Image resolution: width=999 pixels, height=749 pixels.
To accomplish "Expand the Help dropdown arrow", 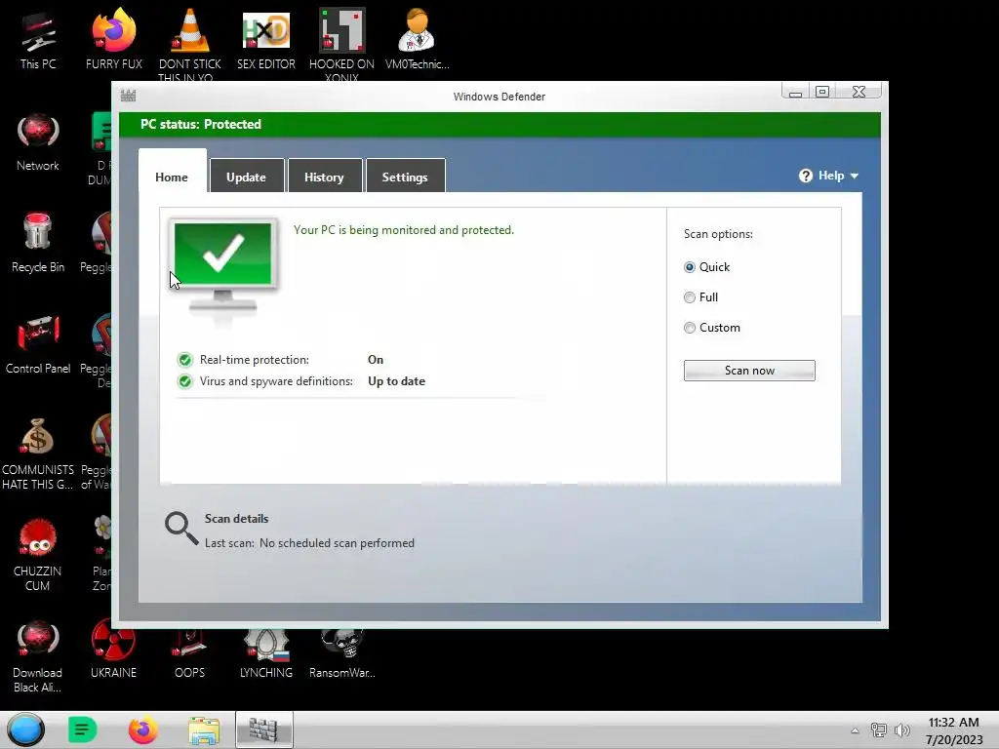I will coord(855,176).
